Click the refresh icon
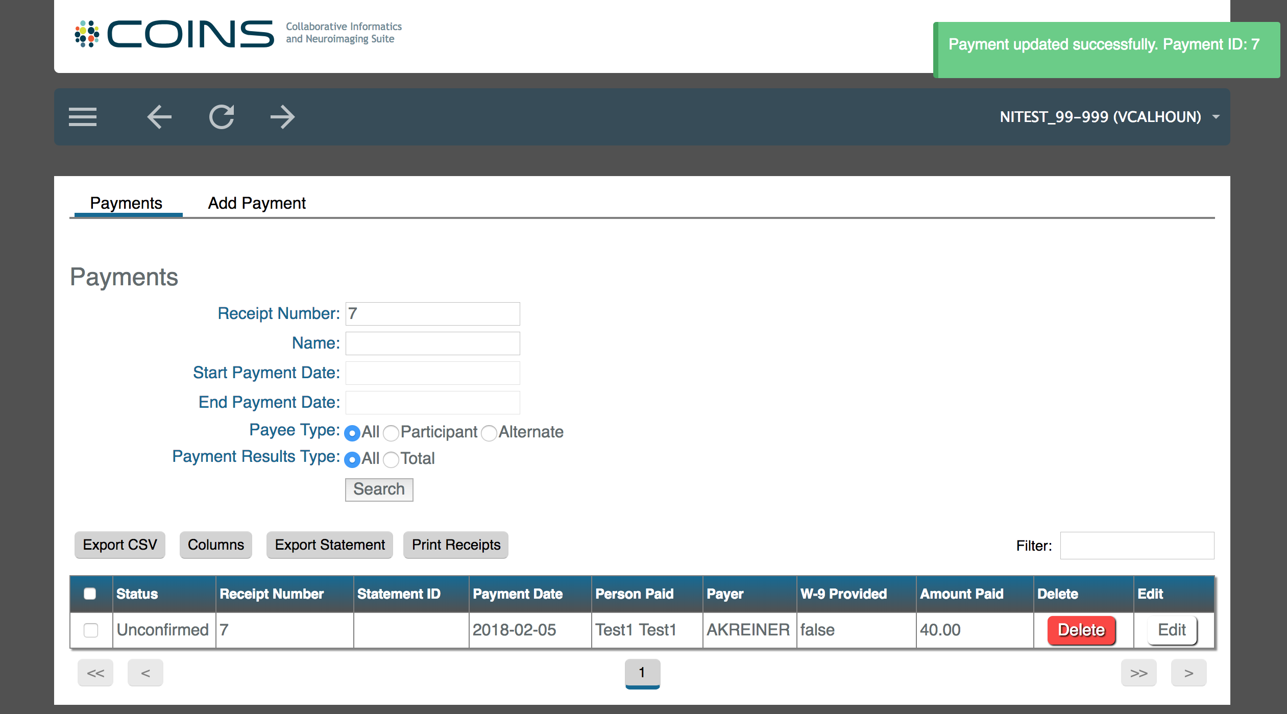The height and width of the screenshot is (714, 1287). (x=222, y=116)
